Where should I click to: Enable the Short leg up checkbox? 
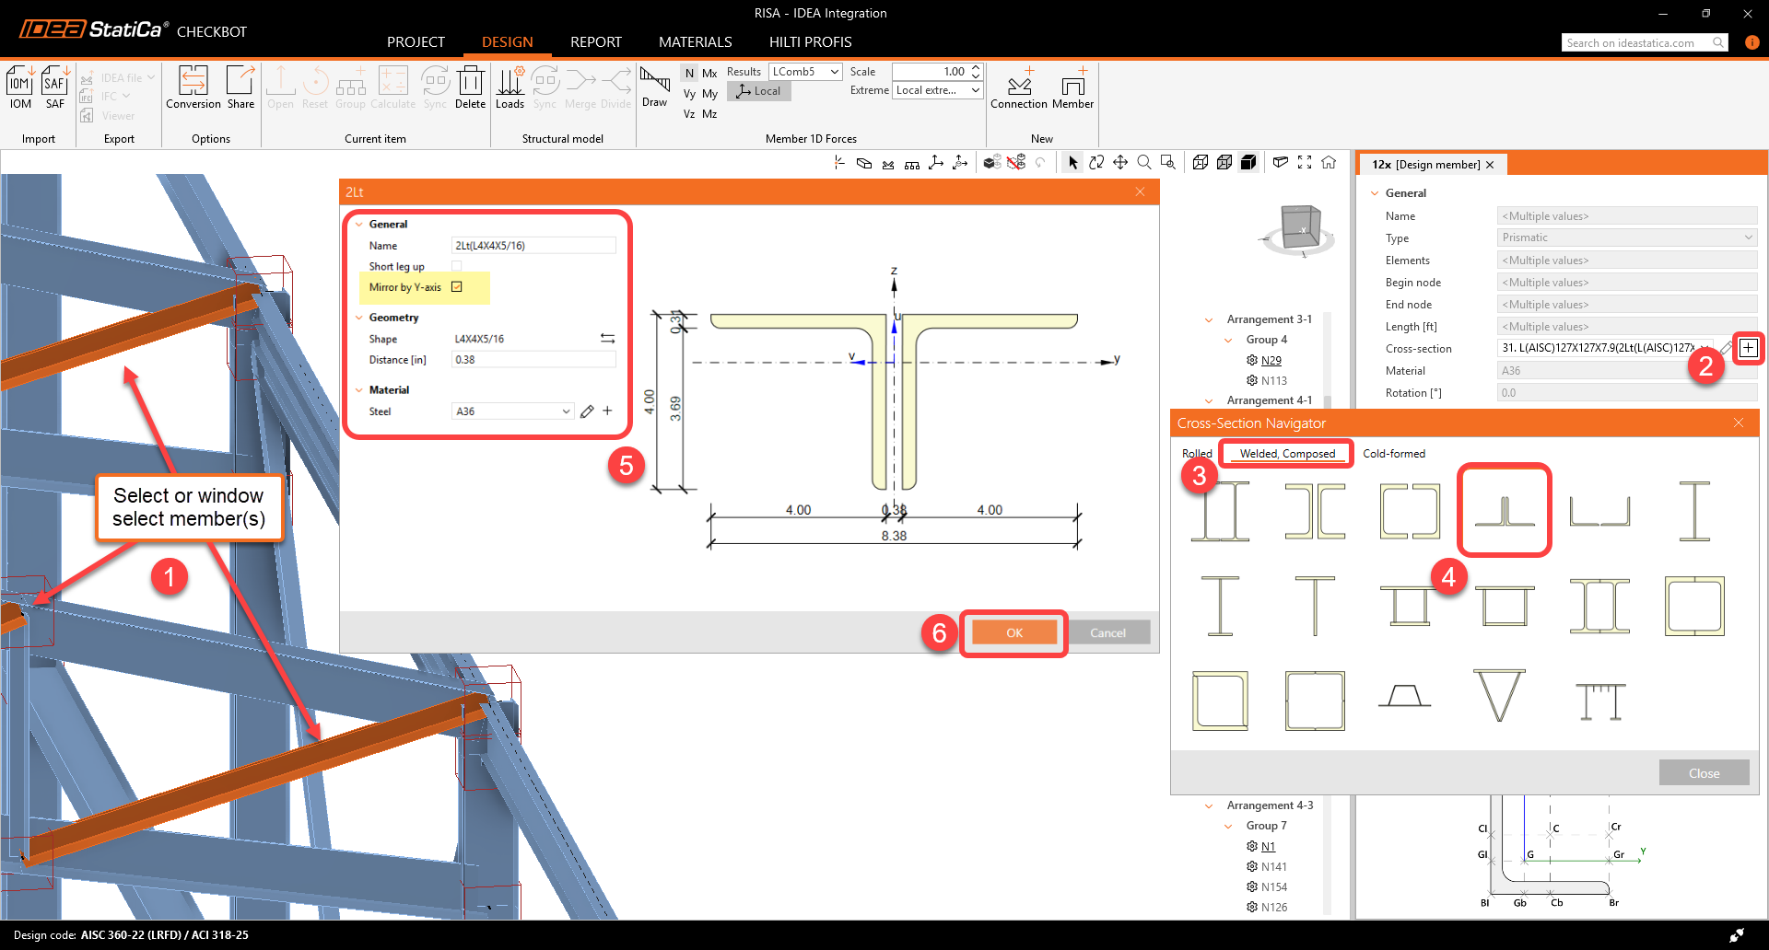(x=456, y=266)
